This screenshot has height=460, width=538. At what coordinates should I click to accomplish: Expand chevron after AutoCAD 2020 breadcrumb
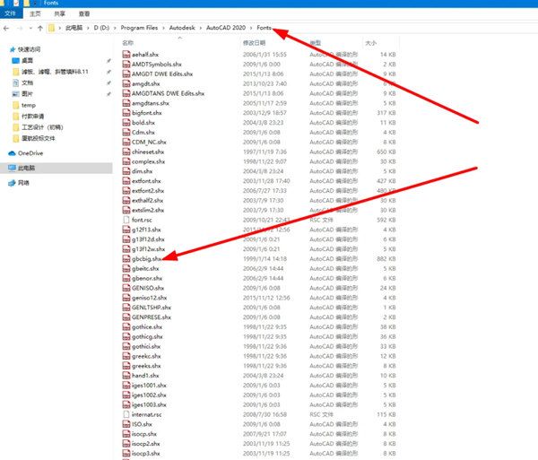[x=251, y=28]
